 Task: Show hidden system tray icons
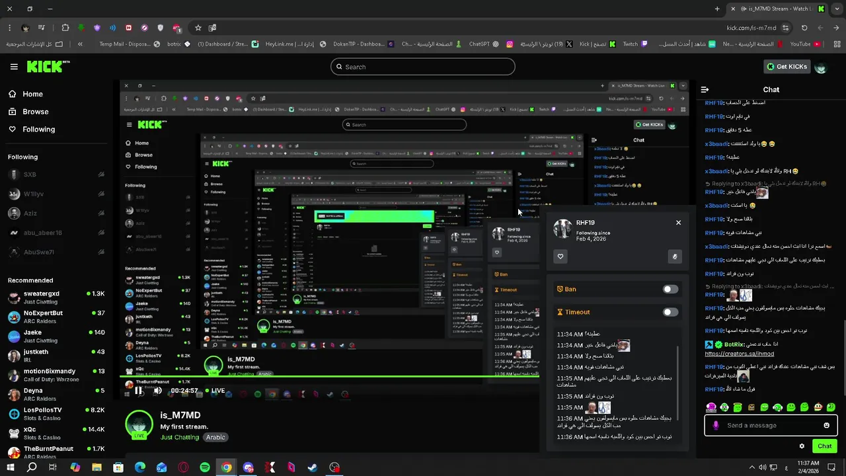[x=752, y=467]
